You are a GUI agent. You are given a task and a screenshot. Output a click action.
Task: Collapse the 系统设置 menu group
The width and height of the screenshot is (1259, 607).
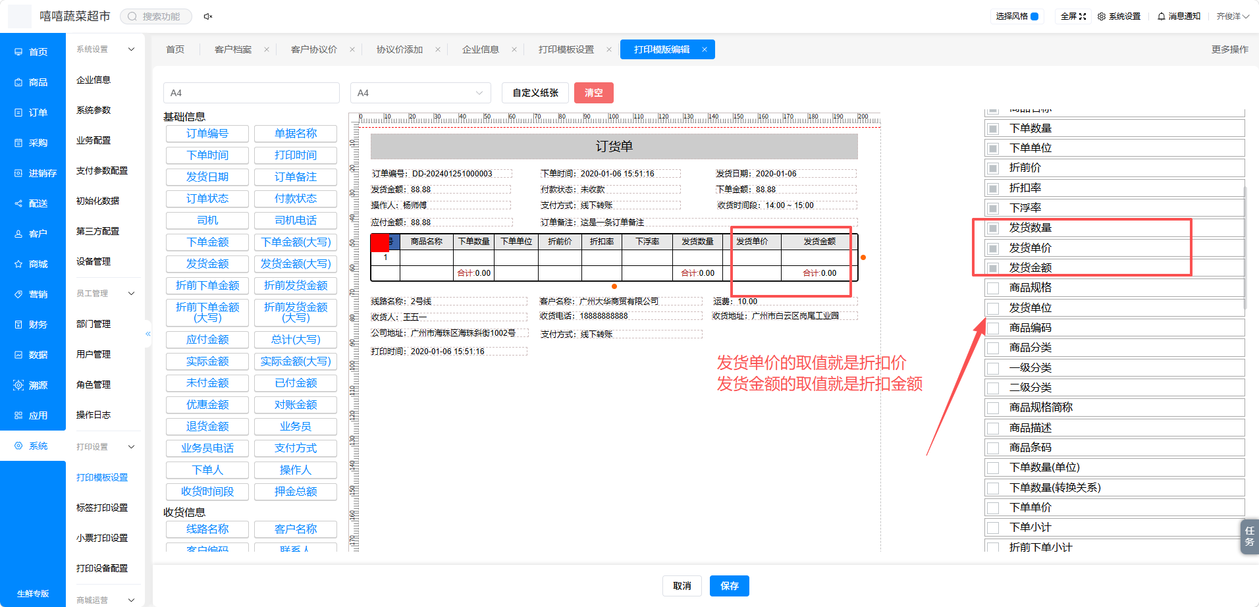(131, 49)
